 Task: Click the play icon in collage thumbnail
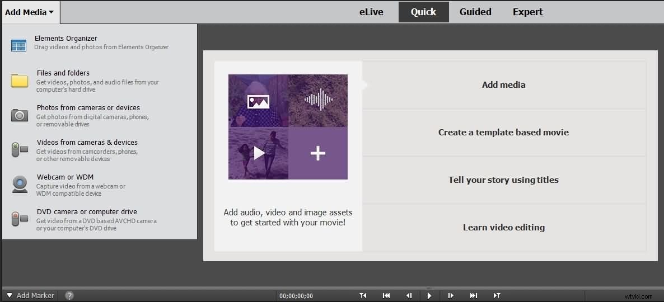click(259, 153)
